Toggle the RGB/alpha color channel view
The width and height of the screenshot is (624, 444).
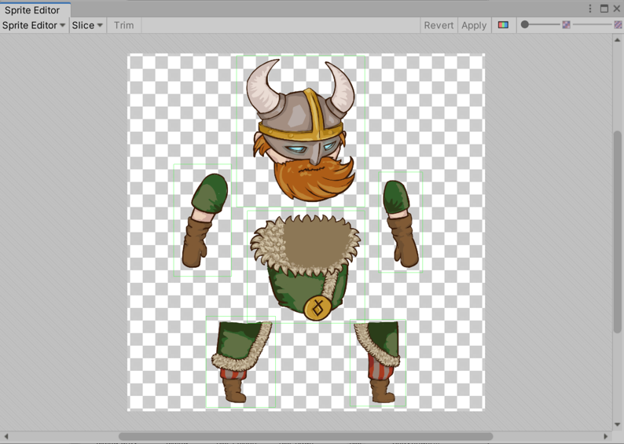(503, 25)
